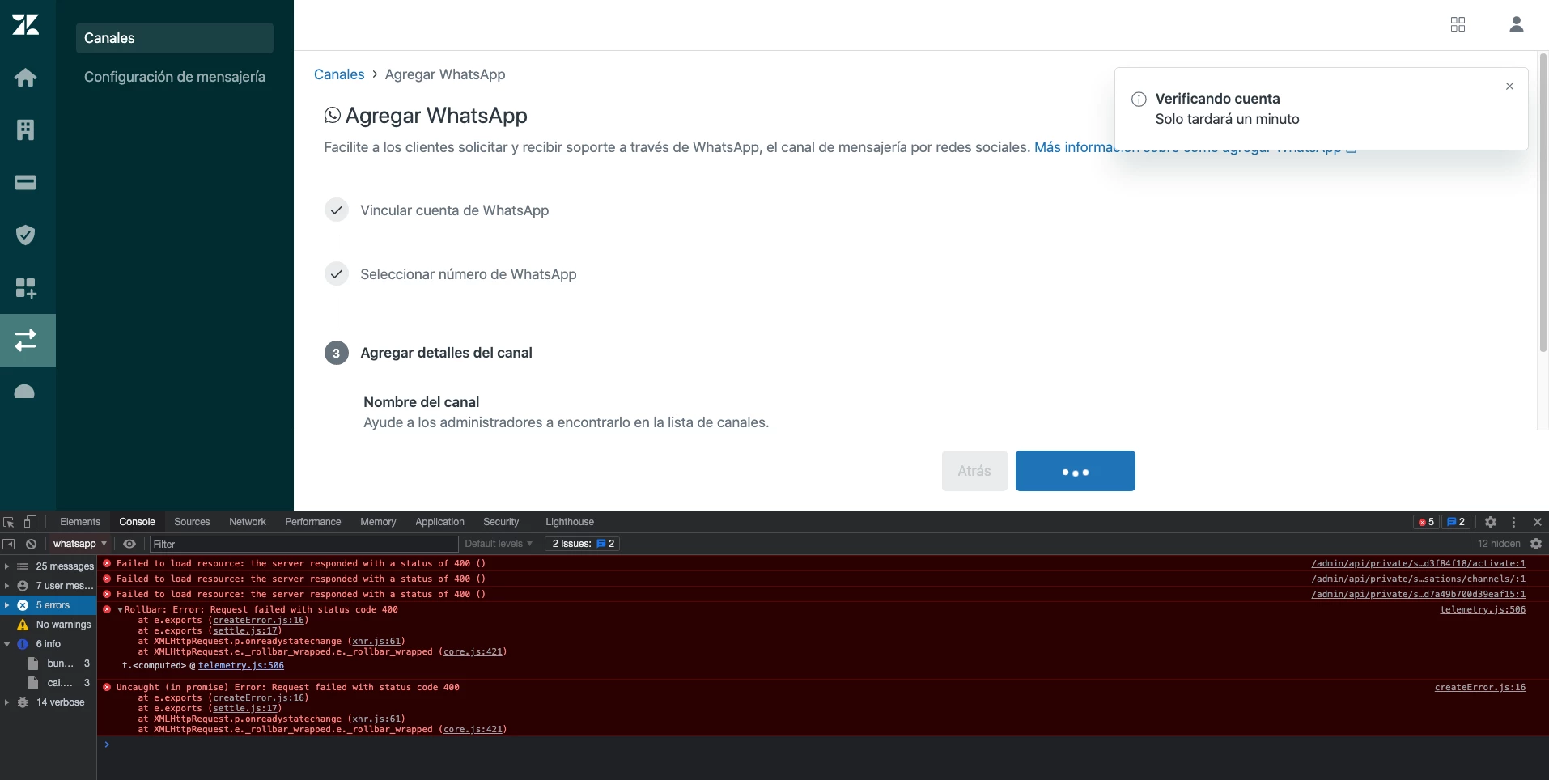Switch to the Performance tab
This screenshot has width=1549, height=780.
point(313,522)
